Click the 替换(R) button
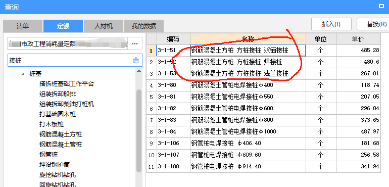The image size is (389, 187). [373, 24]
